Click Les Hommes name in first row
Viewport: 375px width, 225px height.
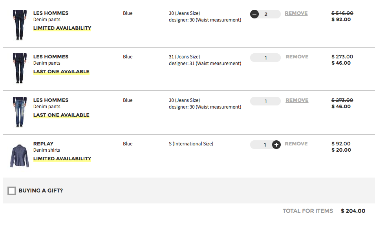(51, 13)
